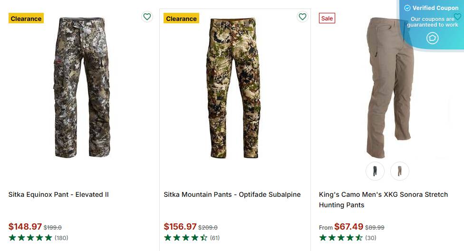Image resolution: width=464 pixels, height=251 pixels.
Task: Click the Verified Coupon checkmark icon
Action: (407, 8)
